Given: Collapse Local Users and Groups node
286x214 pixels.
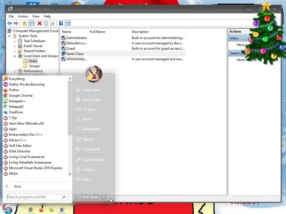Looking at the screenshot, I should [x=15, y=56].
